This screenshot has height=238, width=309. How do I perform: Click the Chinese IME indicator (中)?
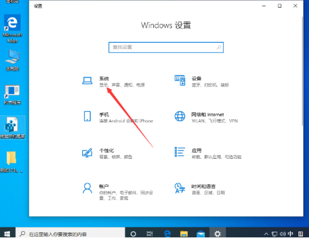click(x=291, y=234)
